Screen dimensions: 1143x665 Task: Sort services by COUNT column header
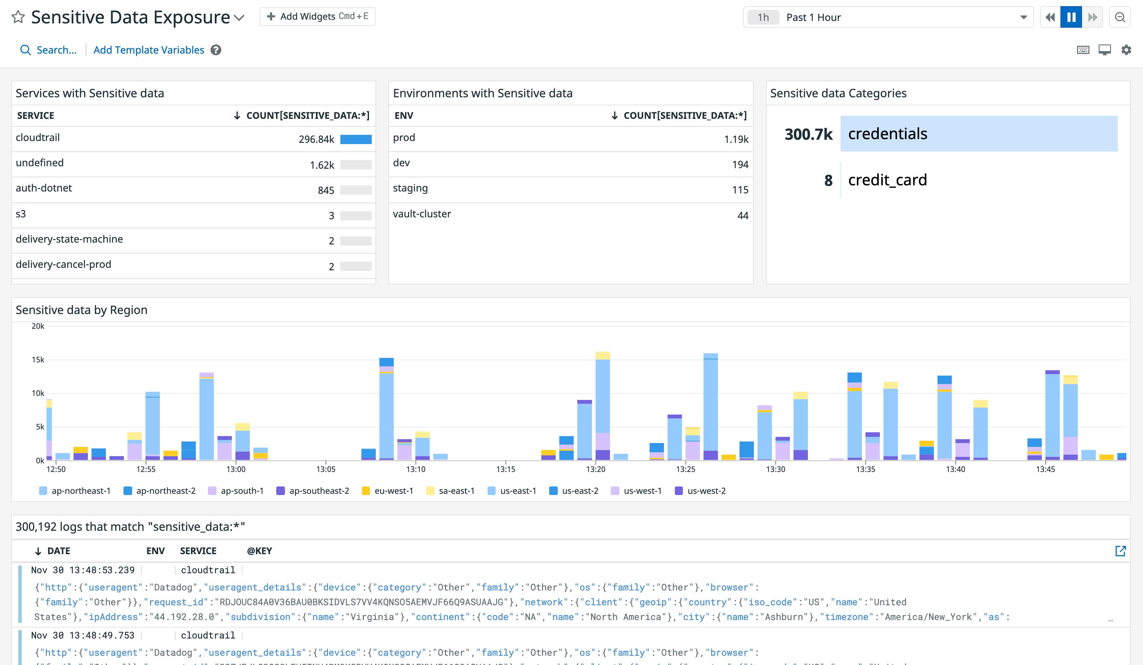[x=302, y=115]
